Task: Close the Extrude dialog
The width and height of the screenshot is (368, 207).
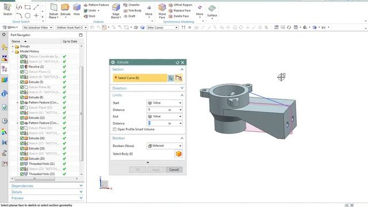Action: [x=183, y=63]
